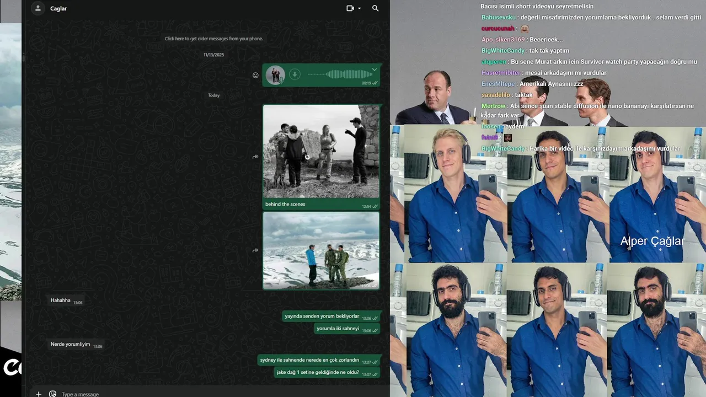Select jake dağ 1 setine message
This screenshot has height=397, width=706.
327,372
